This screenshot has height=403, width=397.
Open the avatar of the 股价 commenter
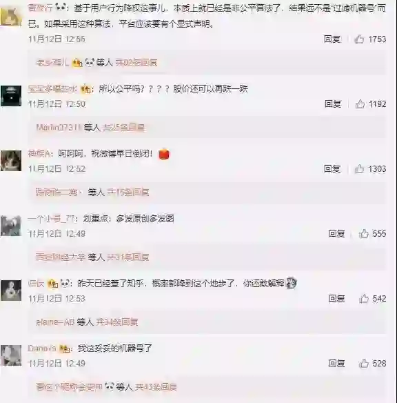pos(11,96)
